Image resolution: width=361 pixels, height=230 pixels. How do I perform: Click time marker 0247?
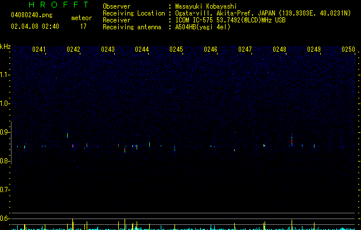[x=245, y=49]
